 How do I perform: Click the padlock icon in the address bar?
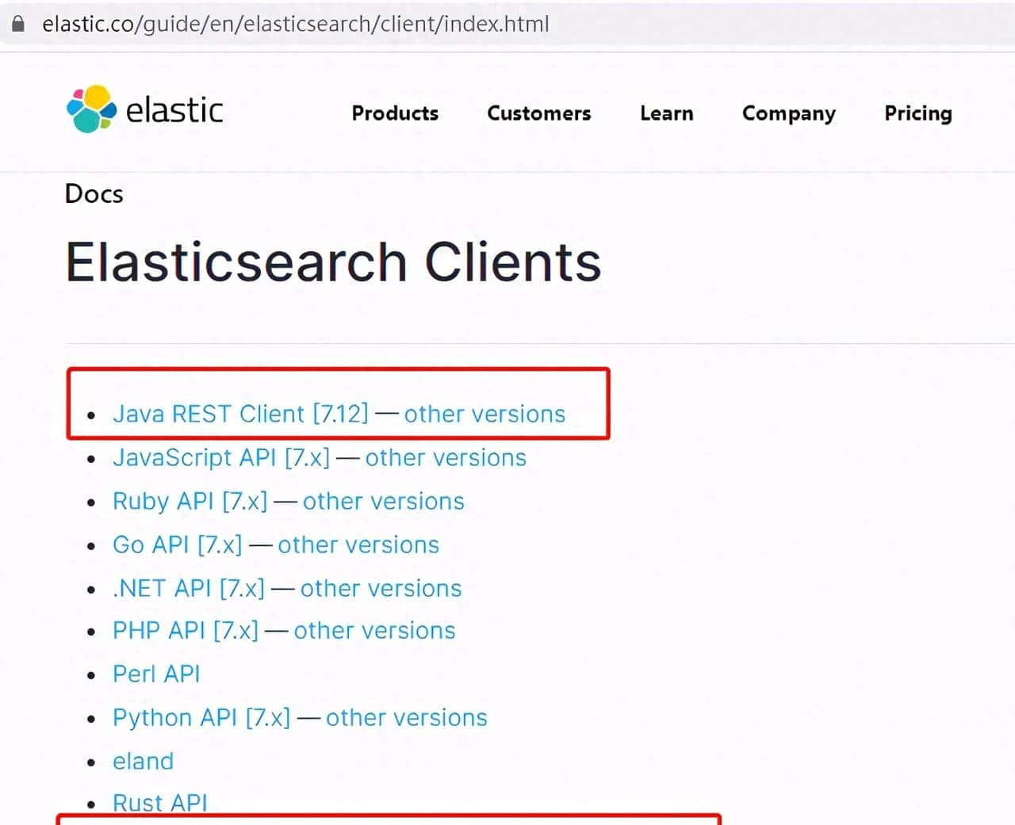point(17,24)
